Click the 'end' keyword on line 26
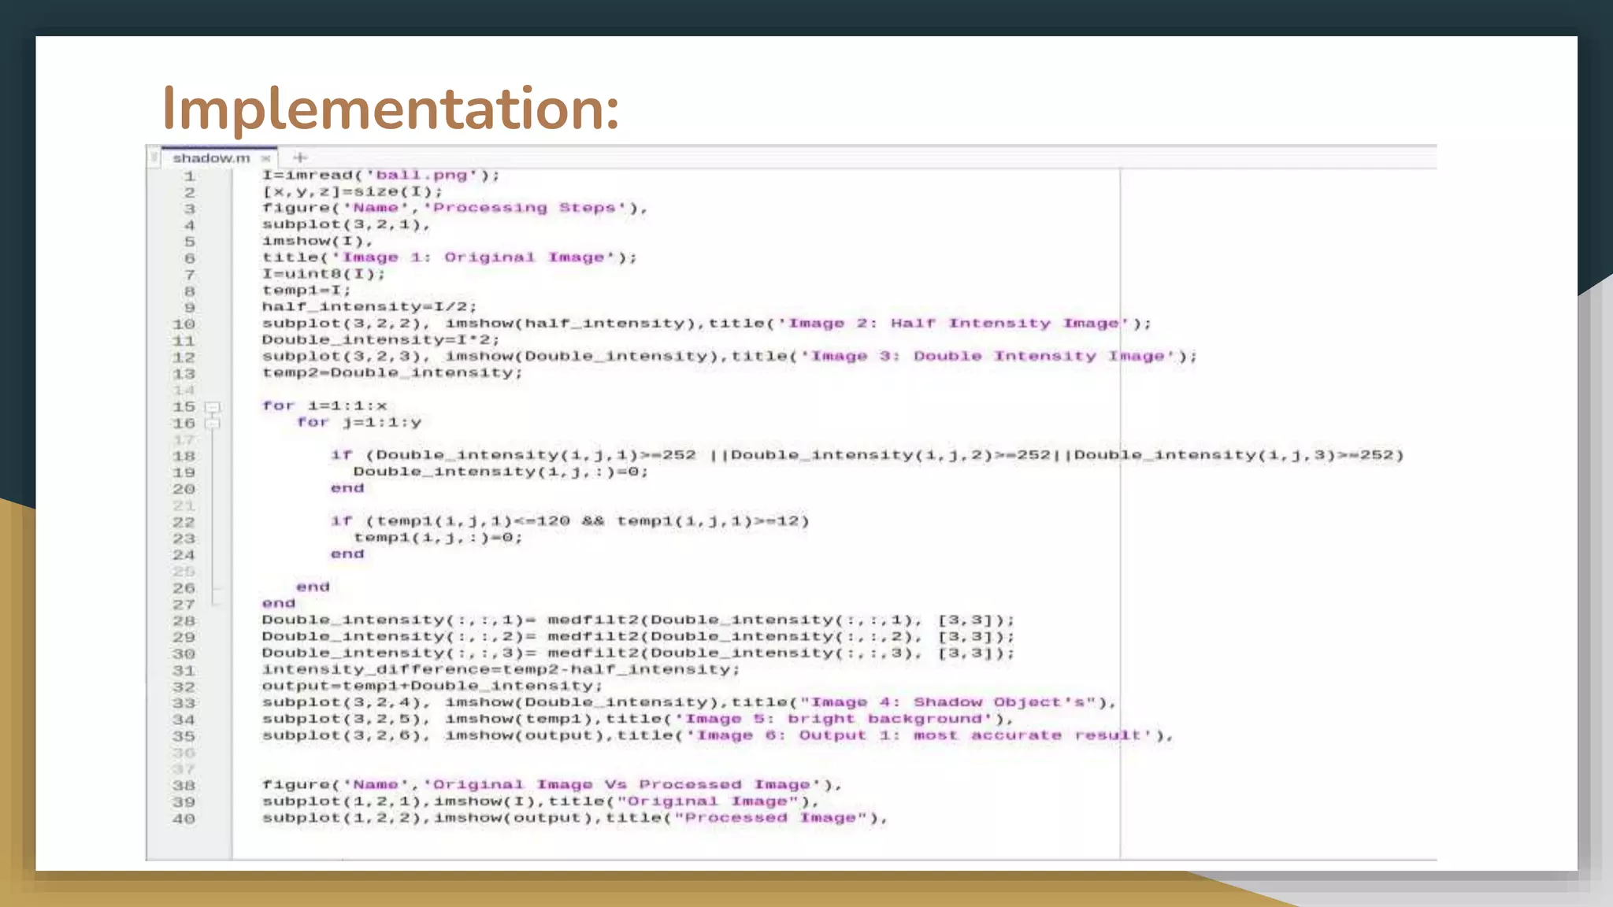The height and width of the screenshot is (907, 1613). coord(313,587)
